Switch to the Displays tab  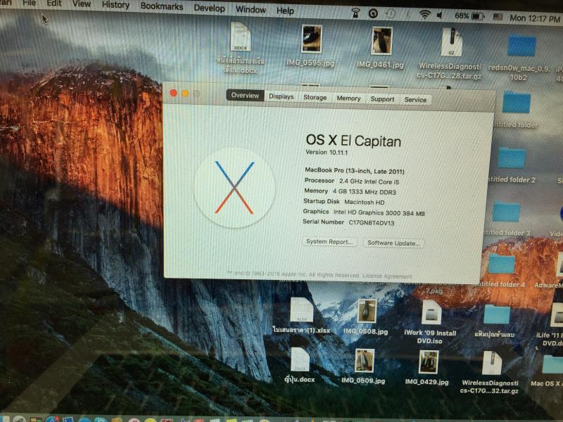click(281, 96)
